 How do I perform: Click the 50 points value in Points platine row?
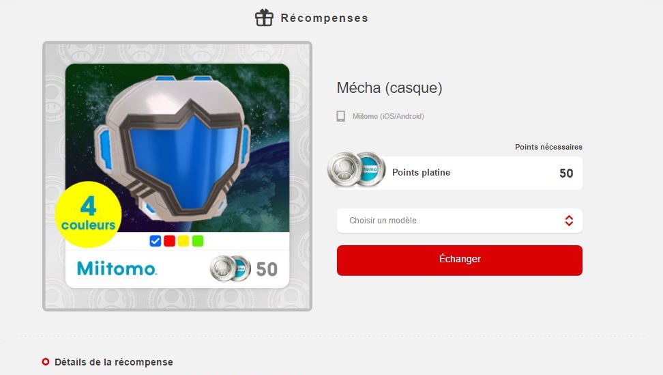tap(566, 173)
